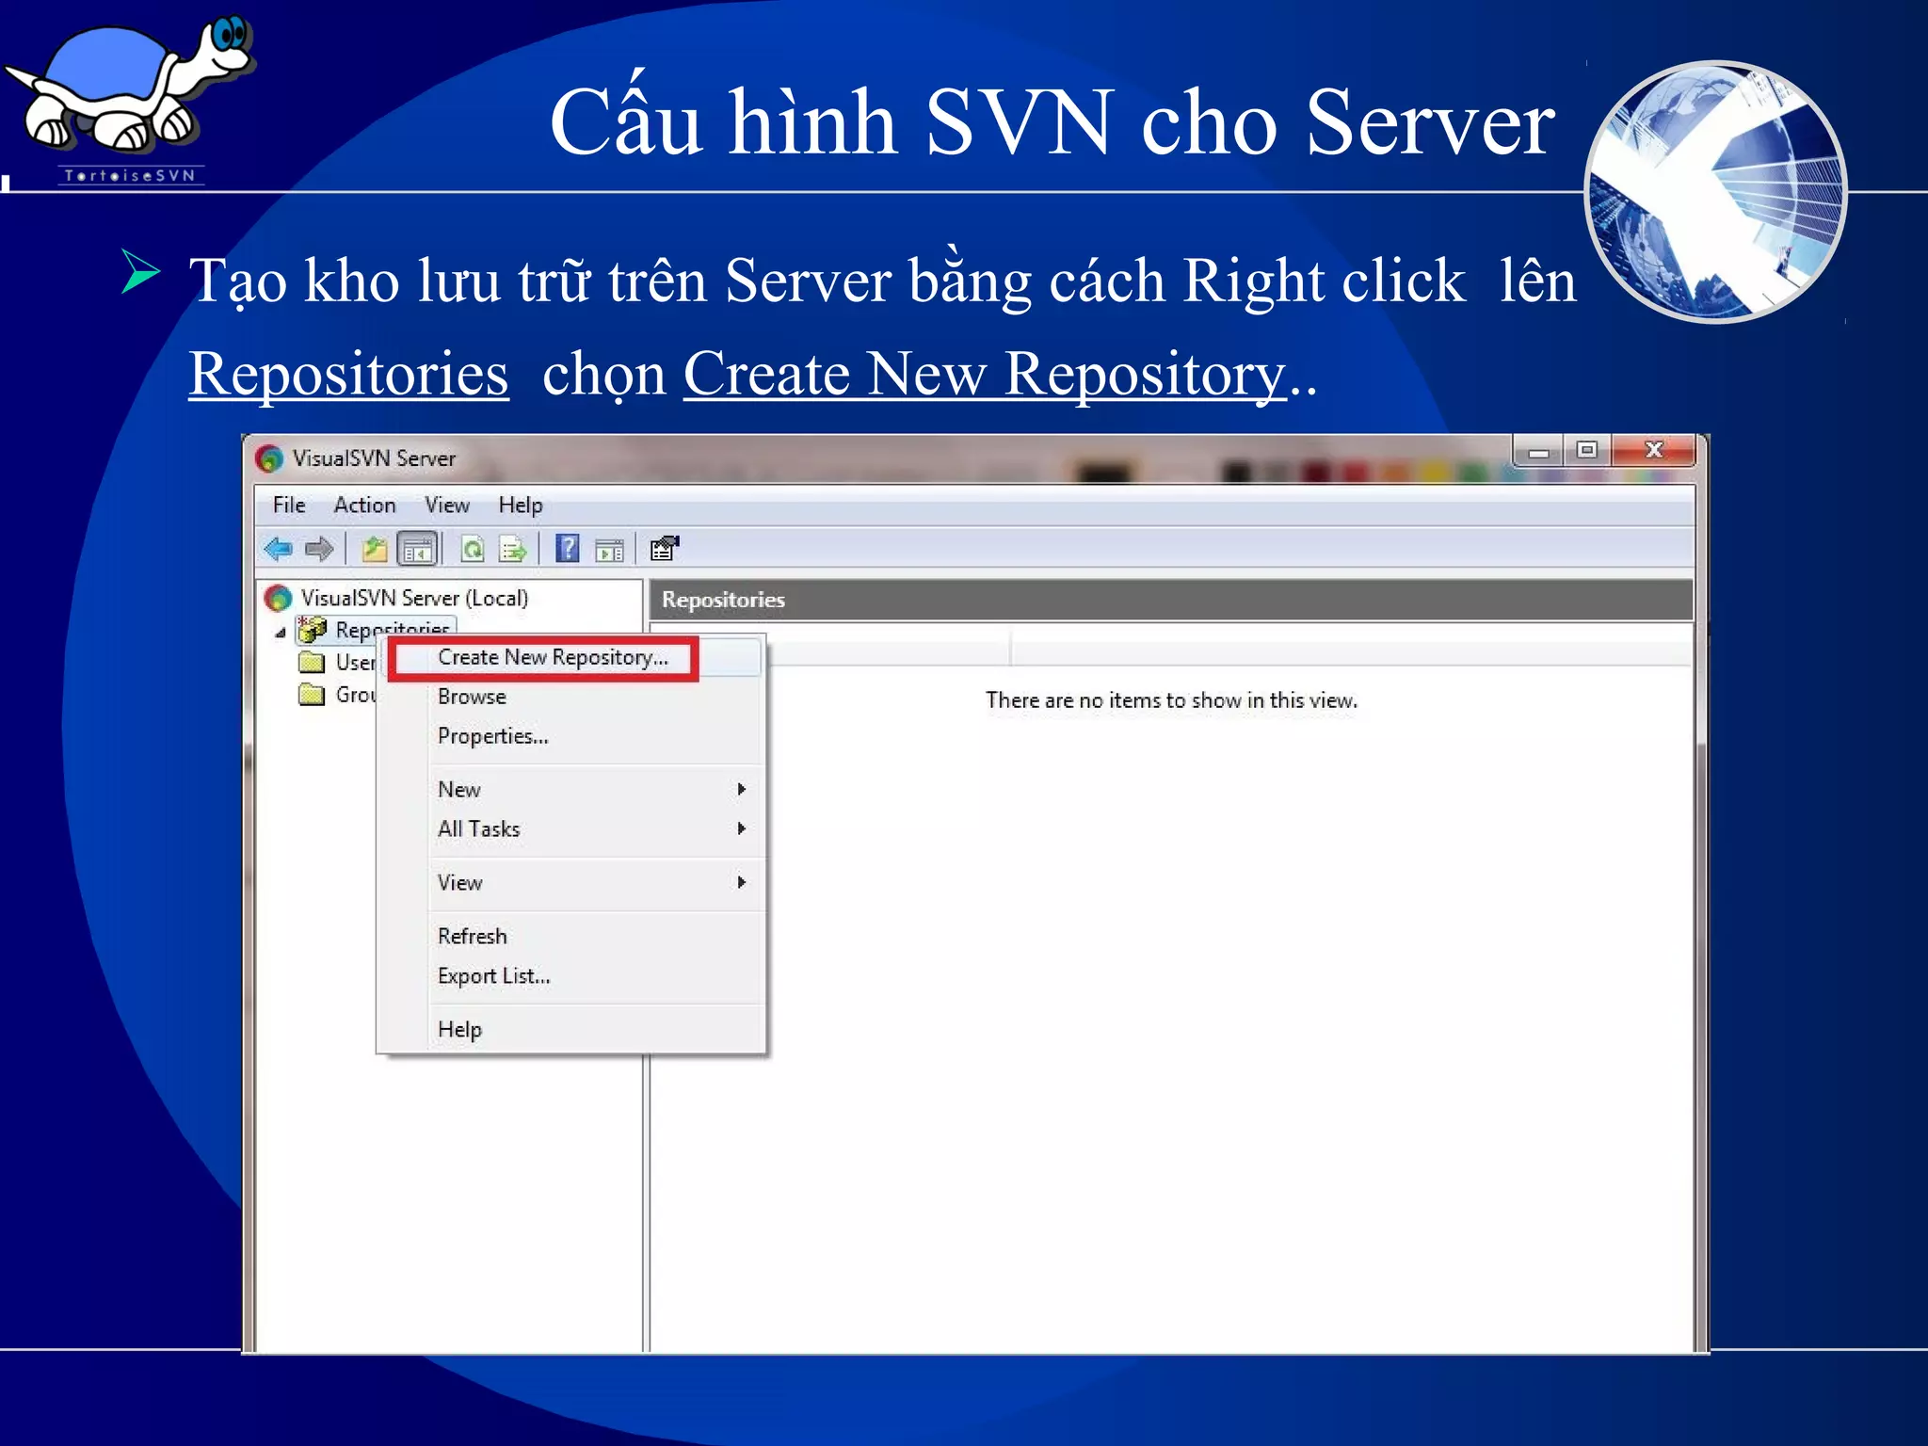The width and height of the screenshot is (1928, 1446).
Task: Expand the All Tasks submenu arrow
Action: click(x=742, y=828)
